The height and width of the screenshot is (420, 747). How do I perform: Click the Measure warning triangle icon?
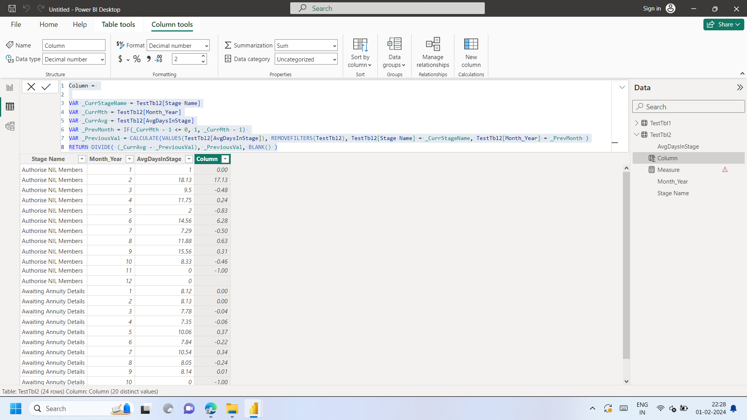pyautogui.click(x=725, y=170)
